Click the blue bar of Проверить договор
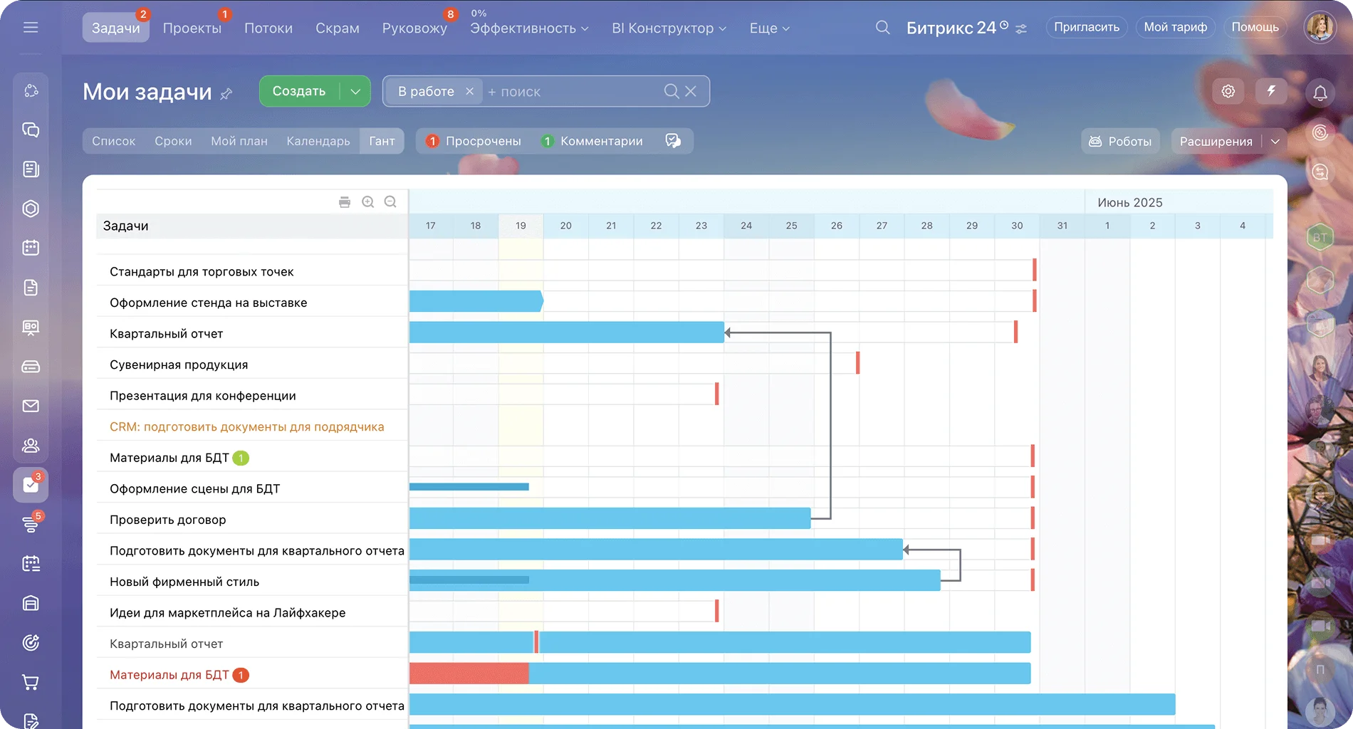The height and width of the screenshot is (729, 1353). [x=610, y=518]
